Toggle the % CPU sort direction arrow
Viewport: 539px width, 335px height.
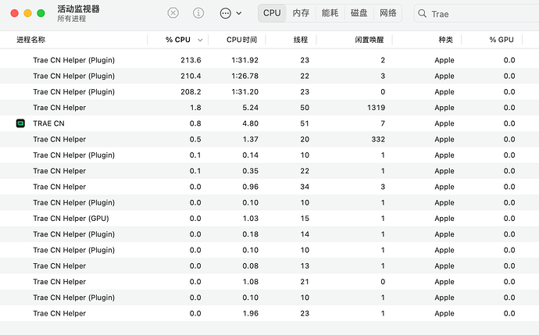click(x=200, y=40)
